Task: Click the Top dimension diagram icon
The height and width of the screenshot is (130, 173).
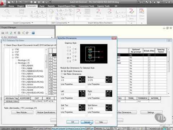Action: [x=82, y=79]
